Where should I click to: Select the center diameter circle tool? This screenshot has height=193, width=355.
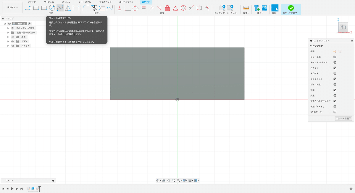52,8
